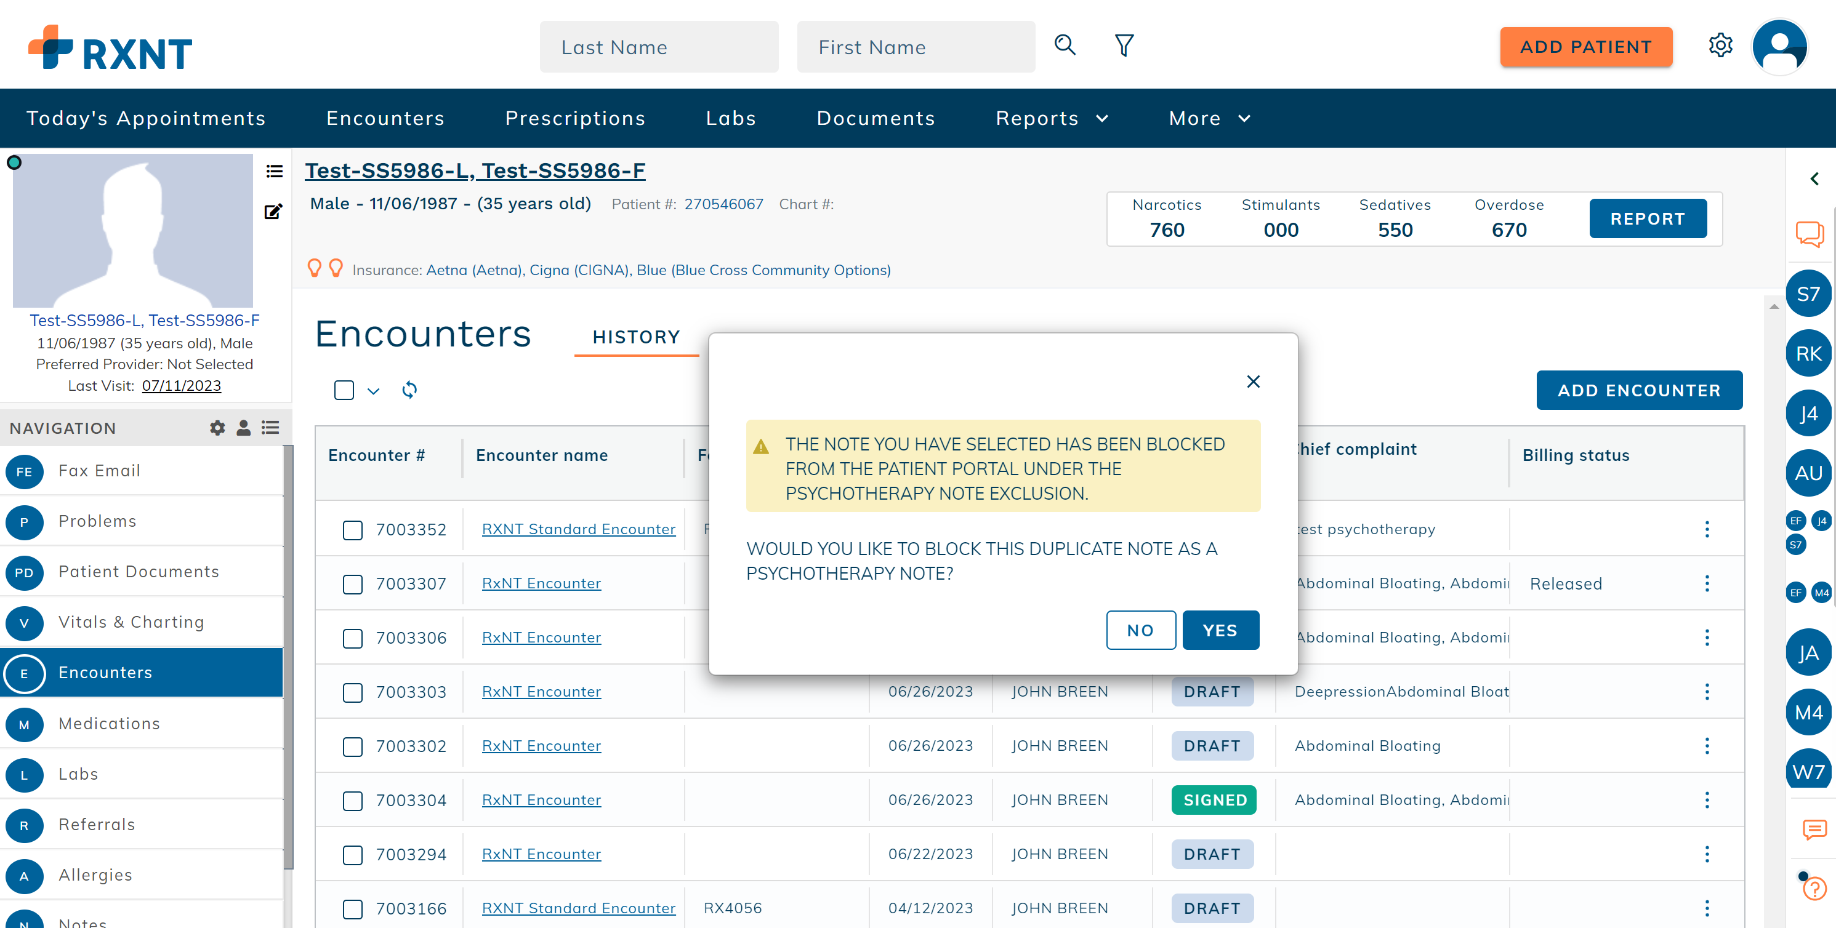Open row actions for encounter 7003304
The image size is (1836, 928).
click(1707, 800)
